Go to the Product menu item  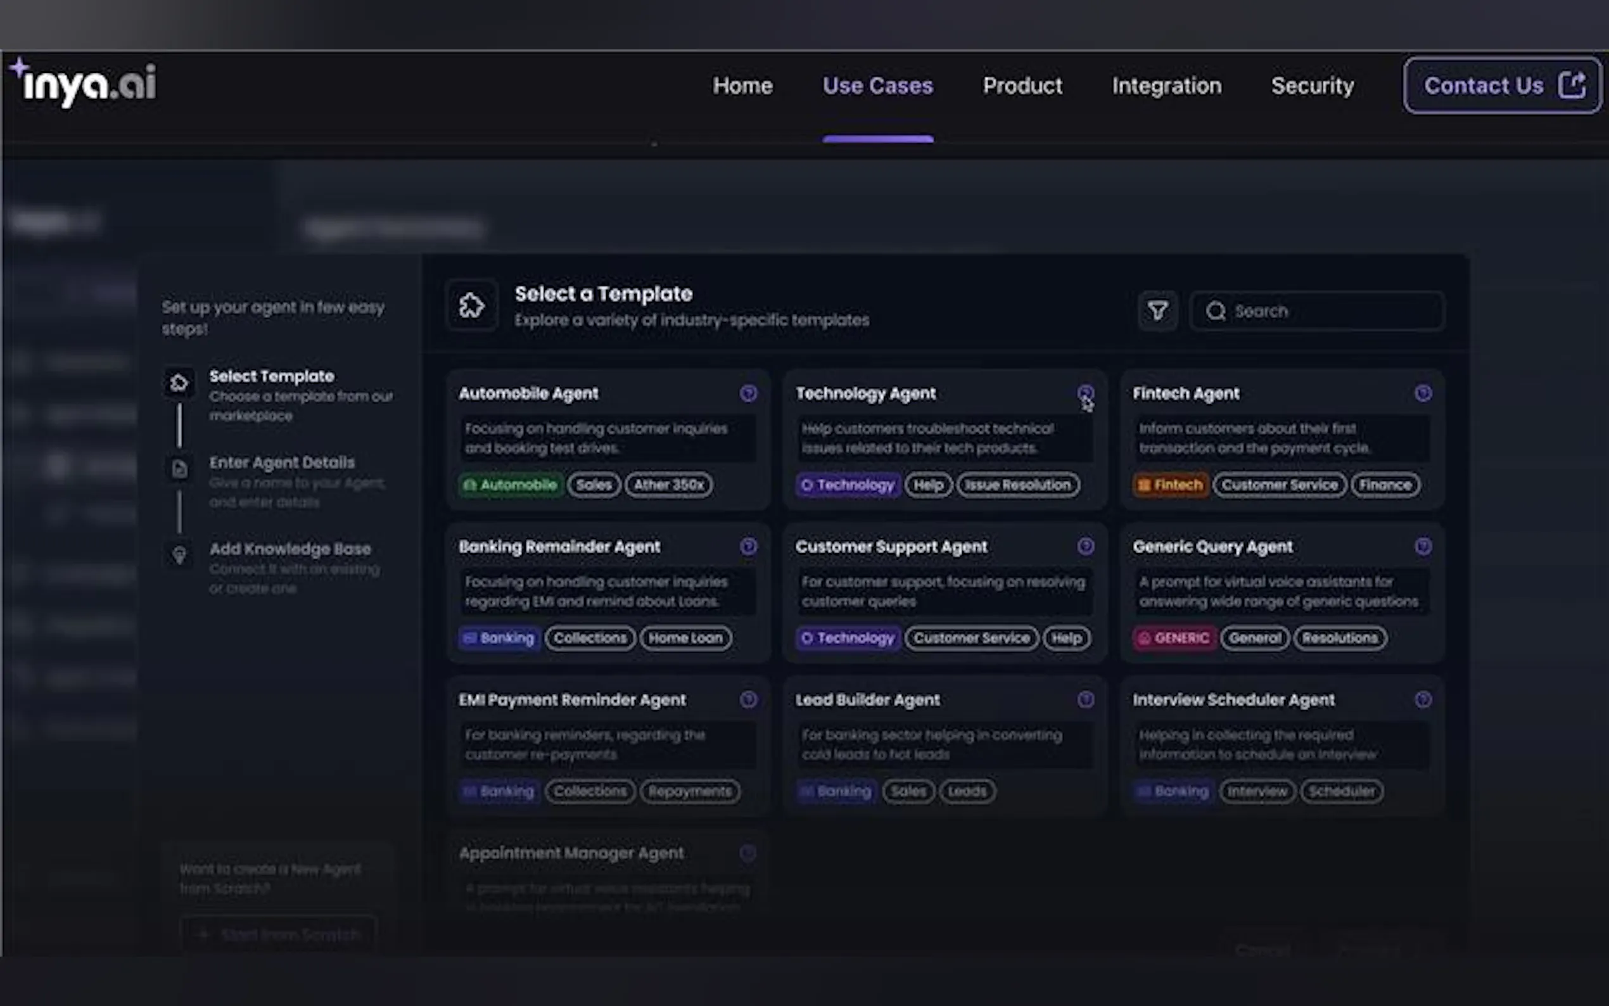1022,86
